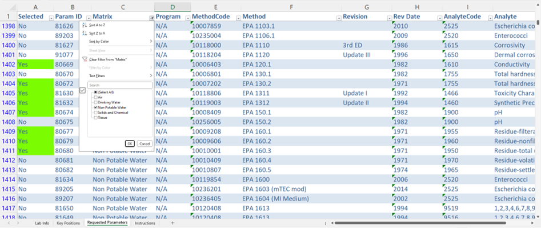The height and width of the screenshot is (228, 541).
Task: Select column A header
Action: pyautogui.click(x=36, y=6)
